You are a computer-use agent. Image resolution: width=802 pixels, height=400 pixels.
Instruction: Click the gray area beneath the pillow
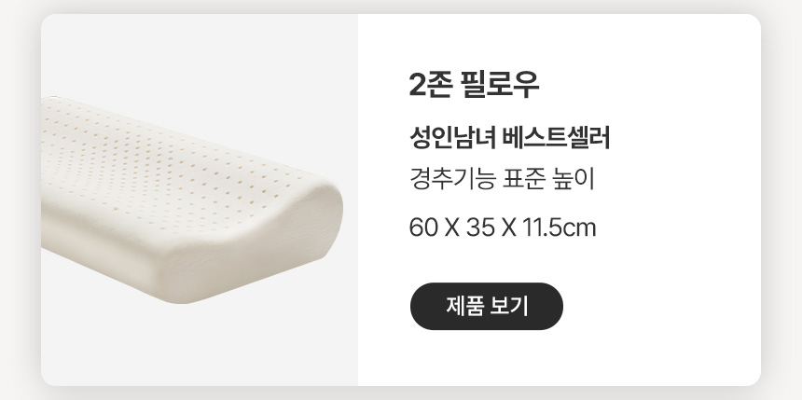(200, 348)
